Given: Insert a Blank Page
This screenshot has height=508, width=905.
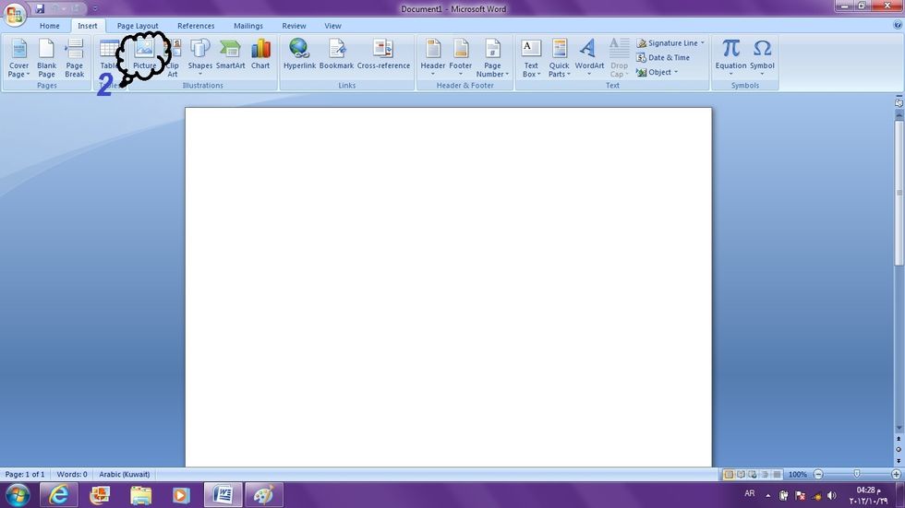Looking at the screenshot, I should pos(46,57).
